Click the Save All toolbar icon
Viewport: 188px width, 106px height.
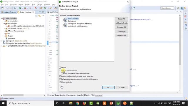pyautogui.click(x=11, y=8)
